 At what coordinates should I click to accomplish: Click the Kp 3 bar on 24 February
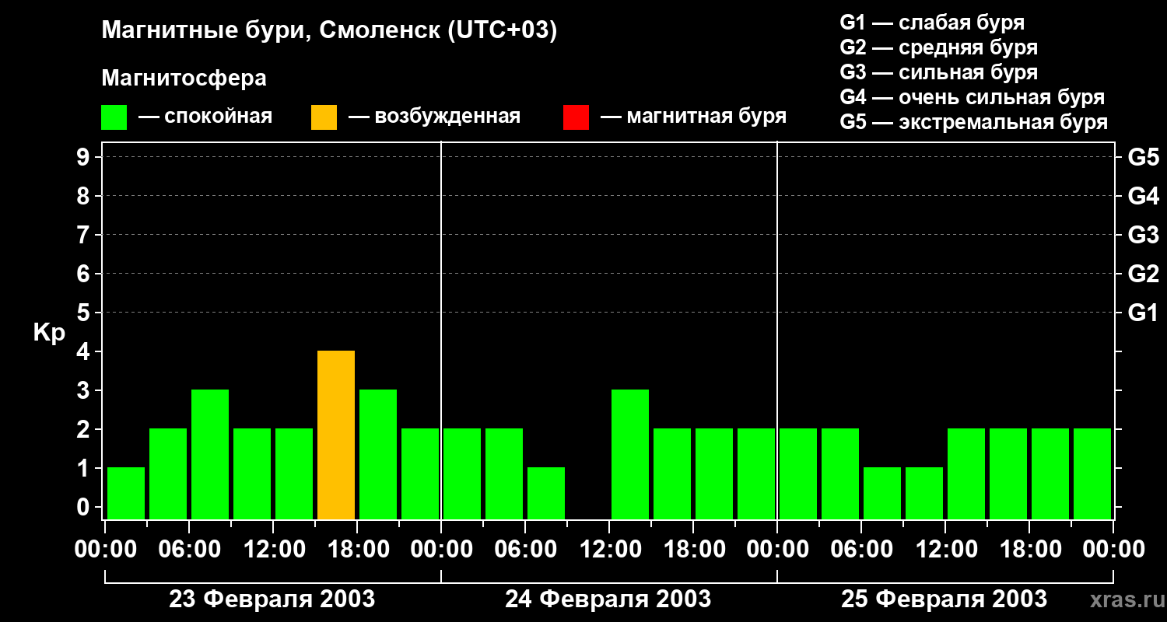630,454
